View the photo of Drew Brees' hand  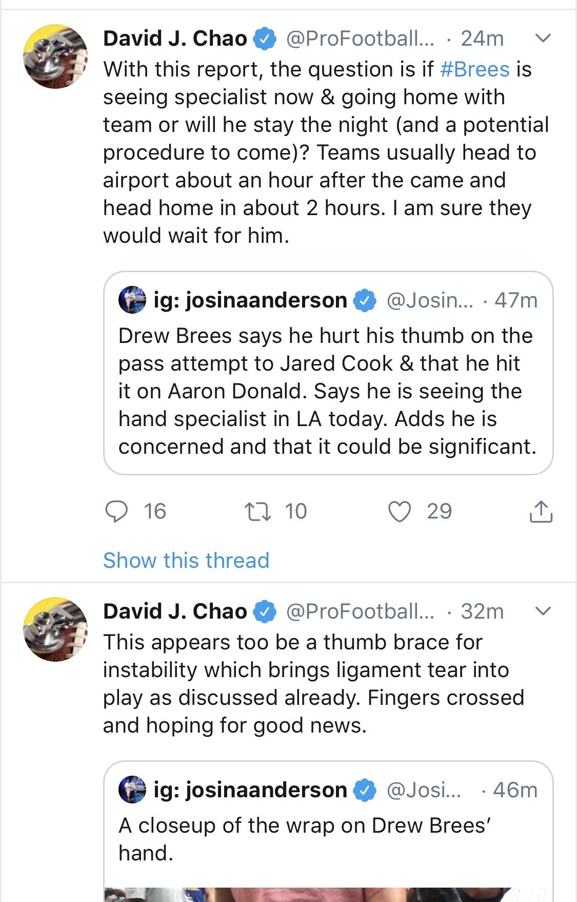click(328, 894)
